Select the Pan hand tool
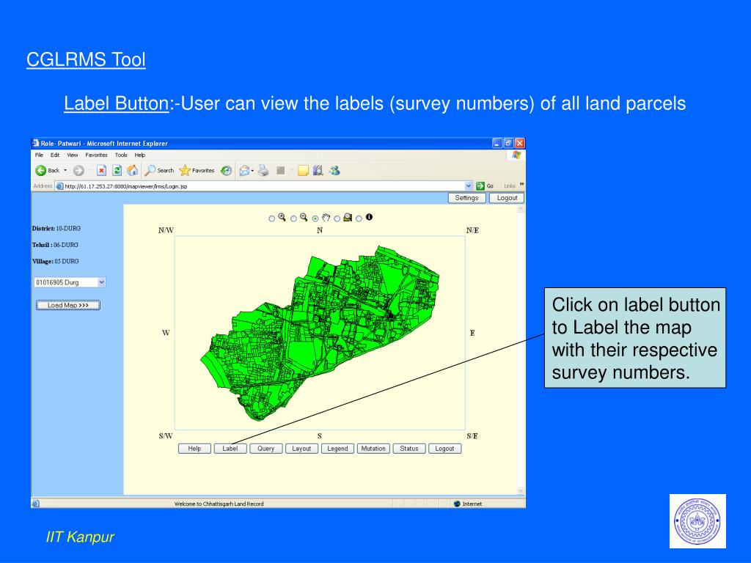 pyautogui.click(x=325, y=216)
